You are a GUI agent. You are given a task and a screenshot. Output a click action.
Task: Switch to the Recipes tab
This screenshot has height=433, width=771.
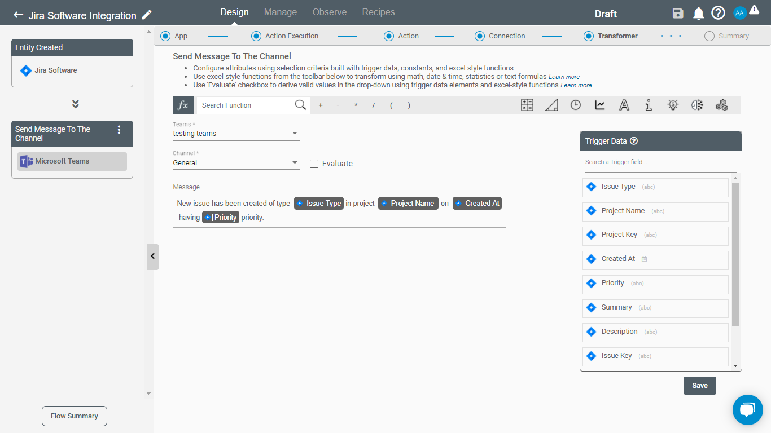pyautogui.click(x=378, y=12)
